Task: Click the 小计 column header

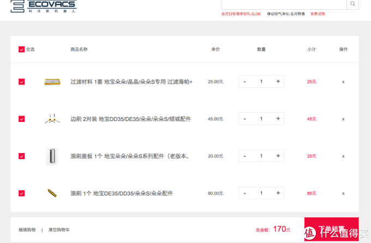Action: pos(312,50)
